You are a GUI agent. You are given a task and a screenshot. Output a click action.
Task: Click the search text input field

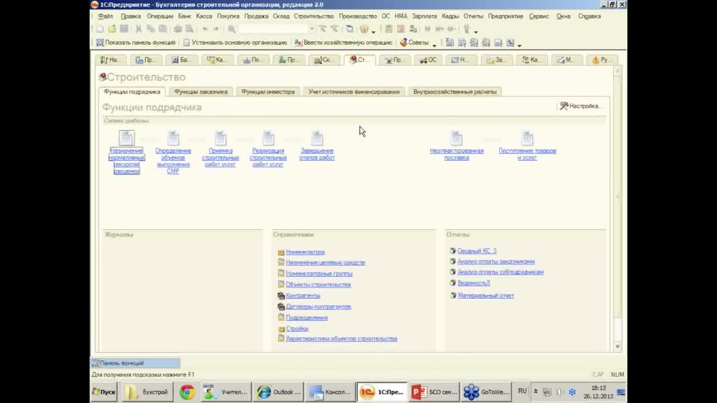click(273, 29)
